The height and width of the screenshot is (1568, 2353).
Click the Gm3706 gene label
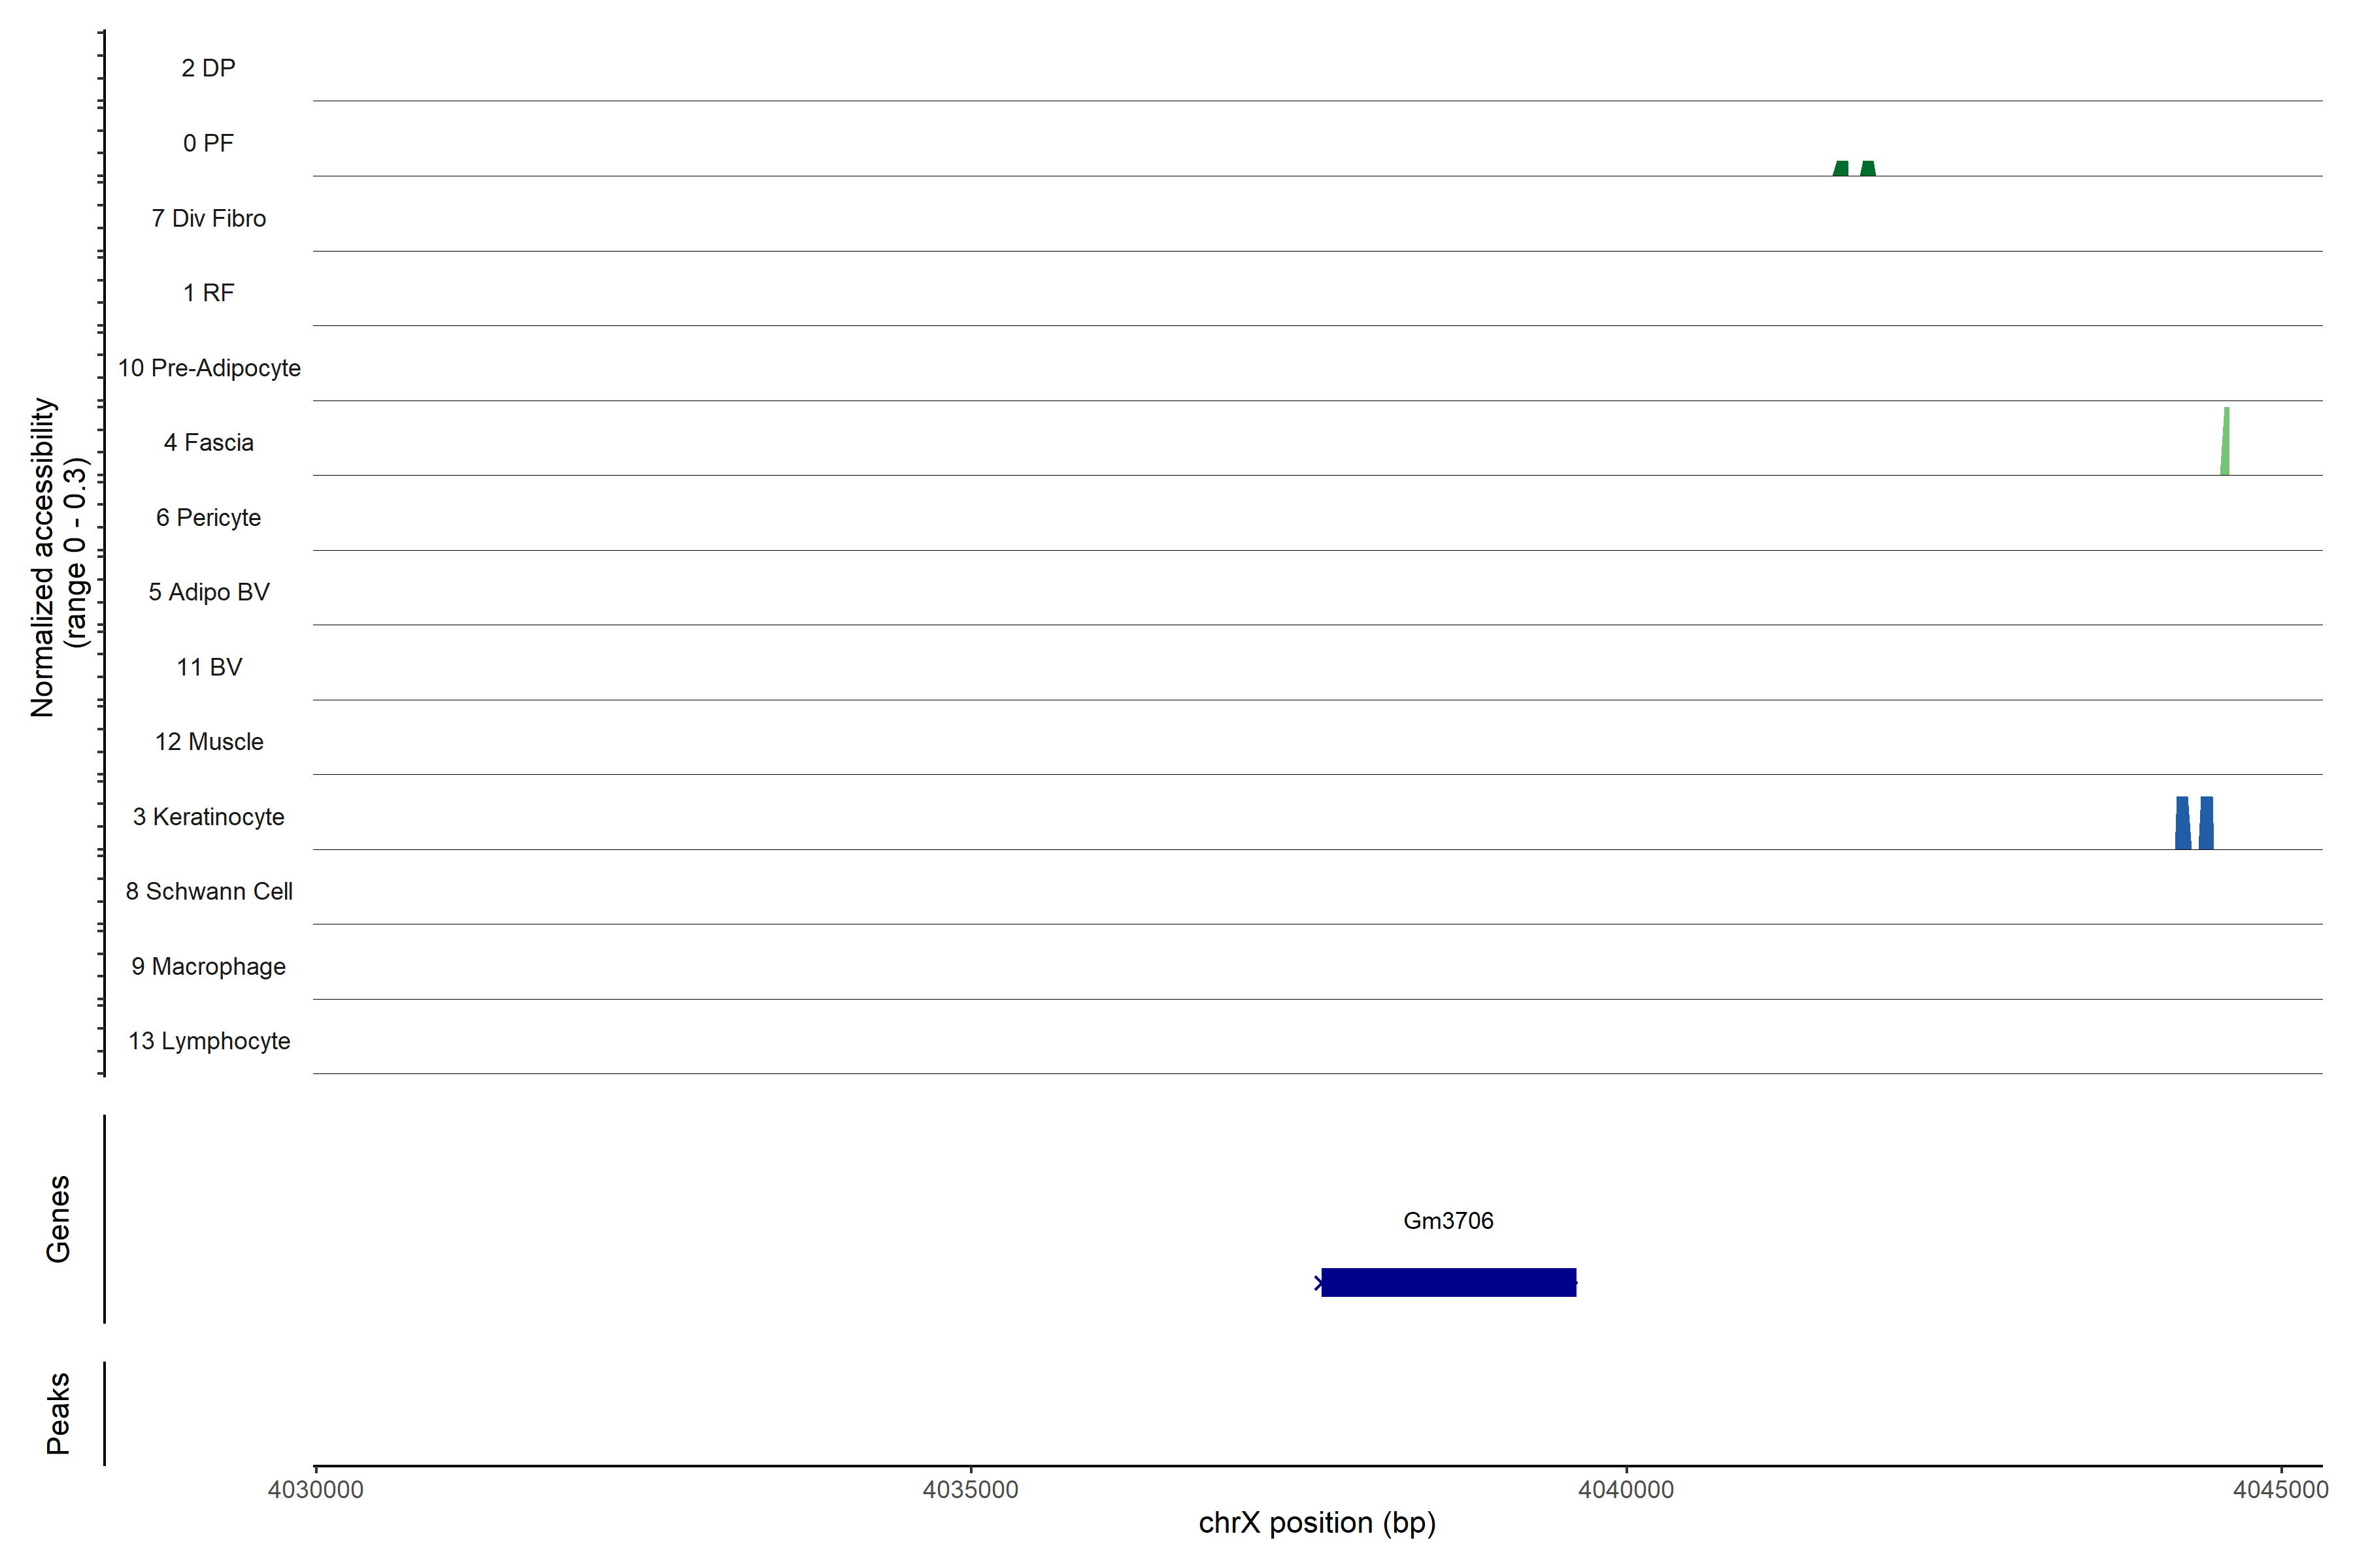pos(1448,1220)
